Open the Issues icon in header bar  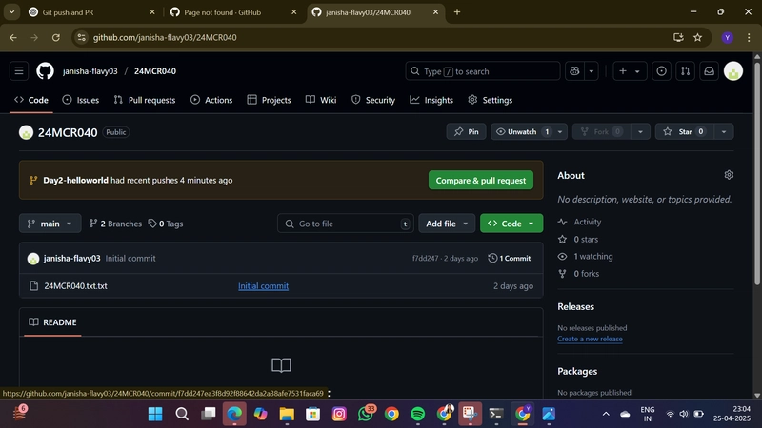pos(661,71)
